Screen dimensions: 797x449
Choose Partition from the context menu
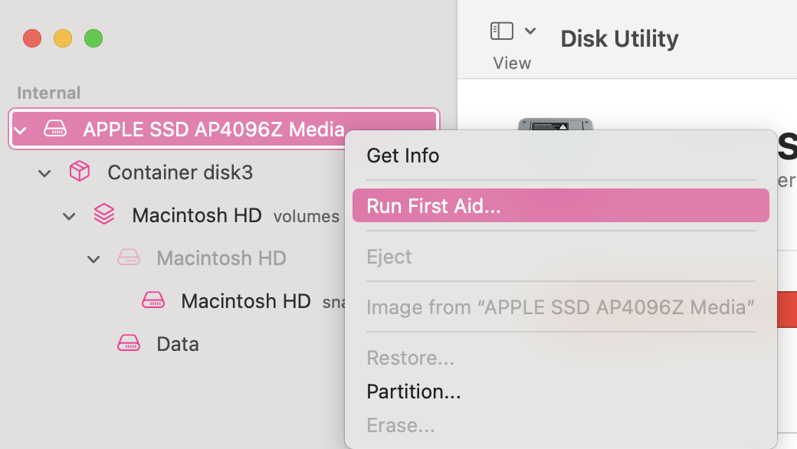click(414, 392)
